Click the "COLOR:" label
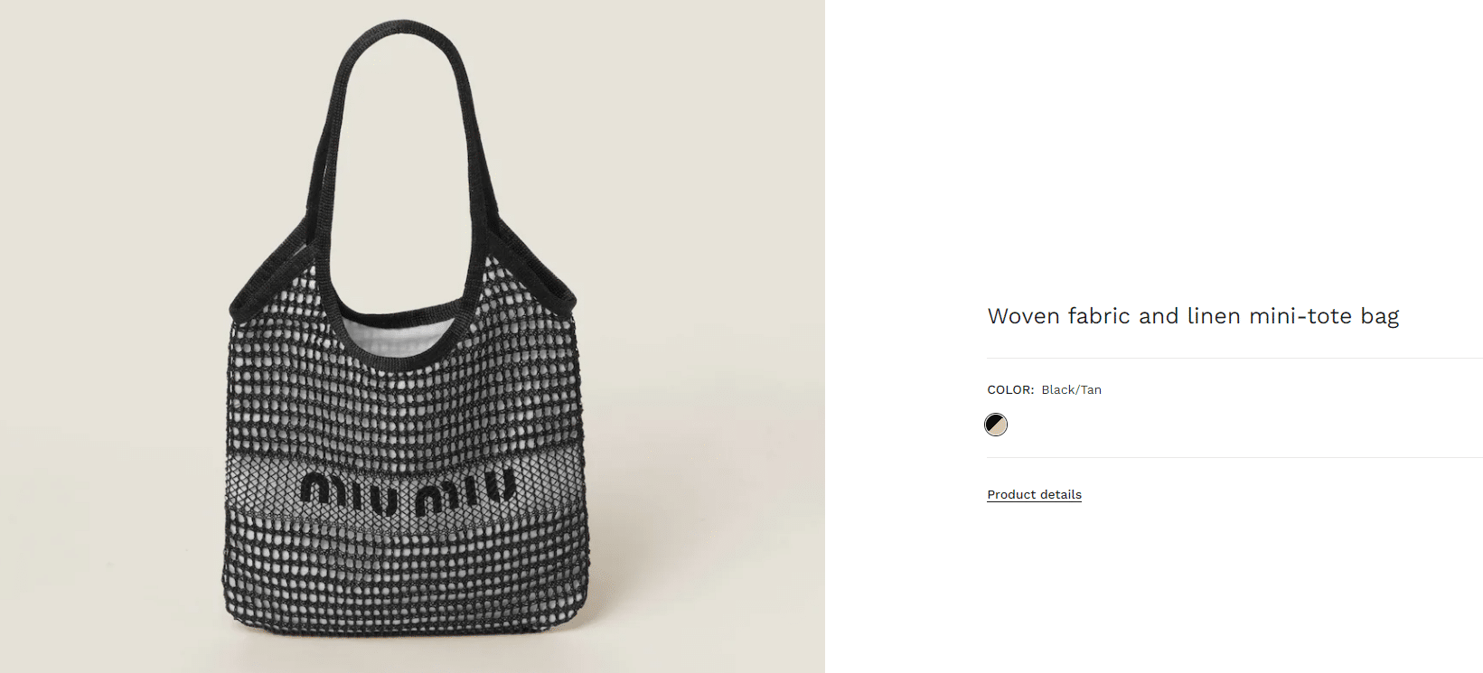Image resolution: width=1483 pixels, height=673 pixels. point(1010,390)
